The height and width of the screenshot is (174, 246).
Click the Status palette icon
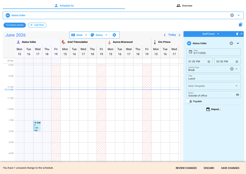[93, 35]
